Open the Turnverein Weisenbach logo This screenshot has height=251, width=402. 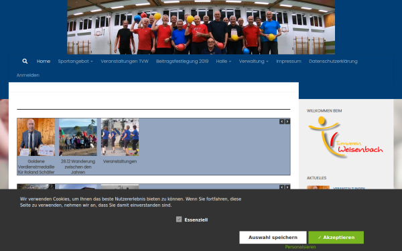(x=345, y=137)
